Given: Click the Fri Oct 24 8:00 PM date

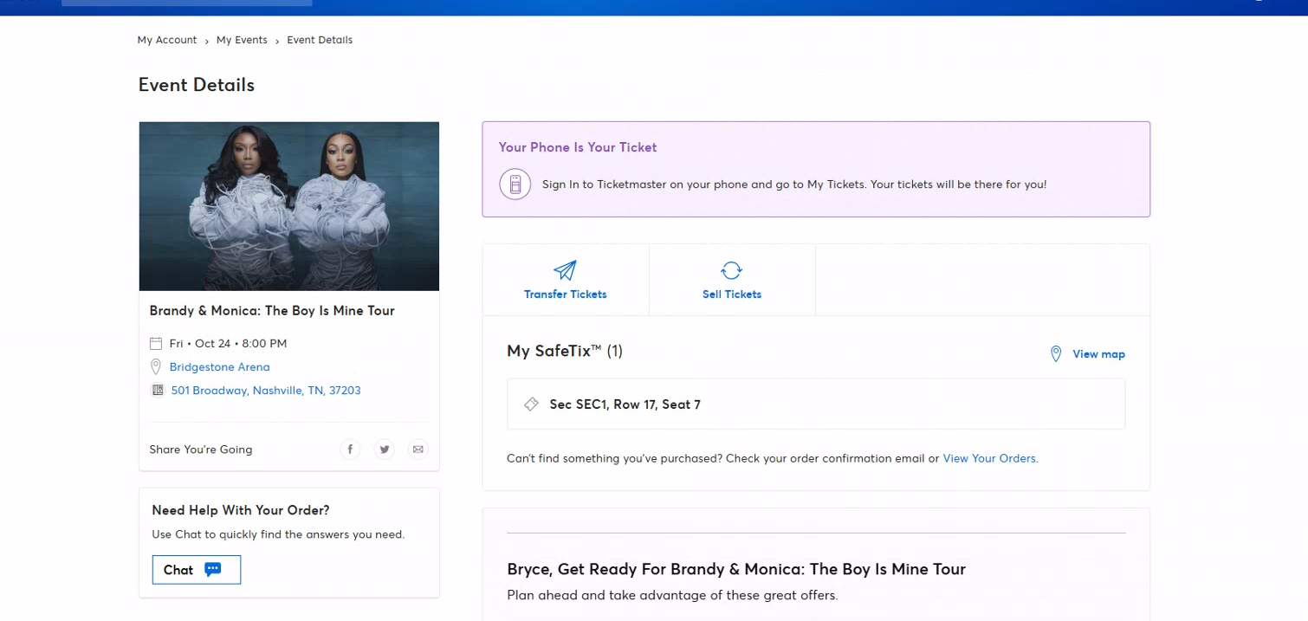Looking at the screenshot, I should 228,343.
